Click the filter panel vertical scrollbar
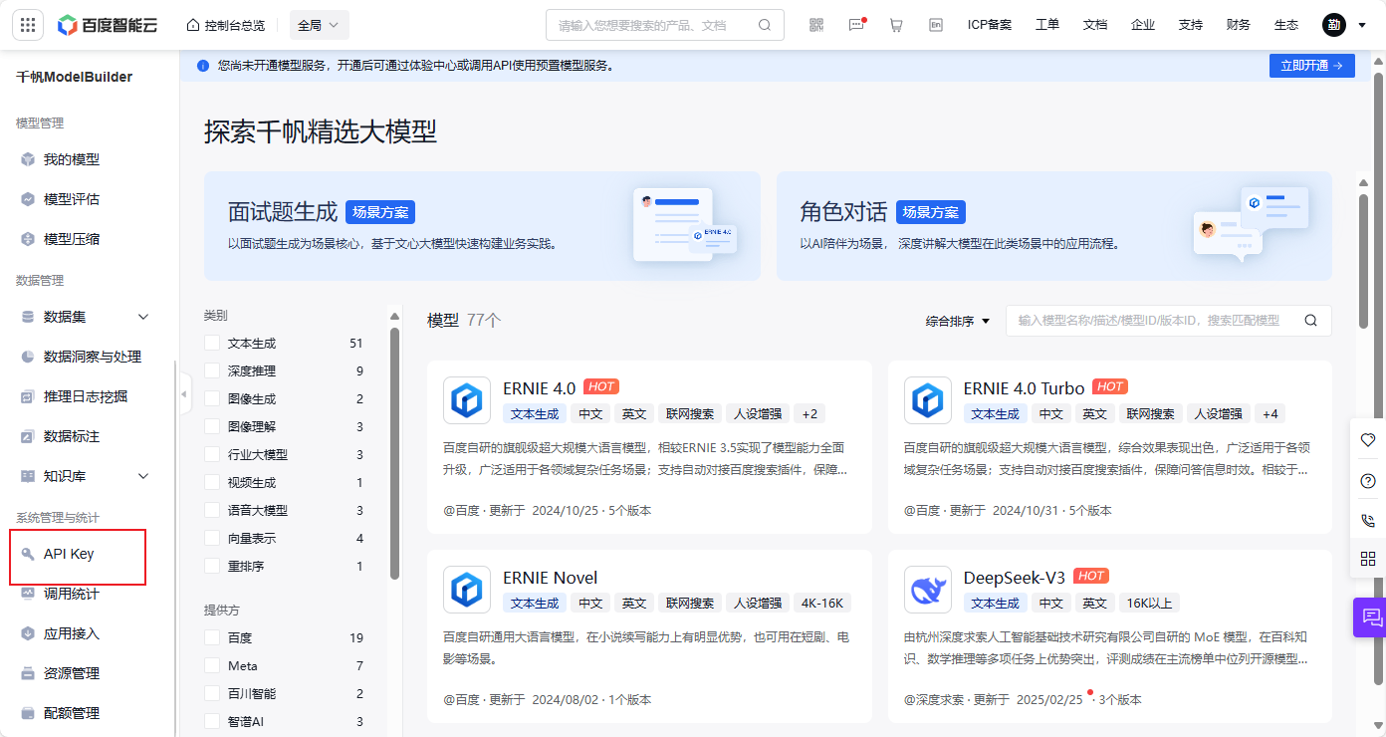 point(394,454)
